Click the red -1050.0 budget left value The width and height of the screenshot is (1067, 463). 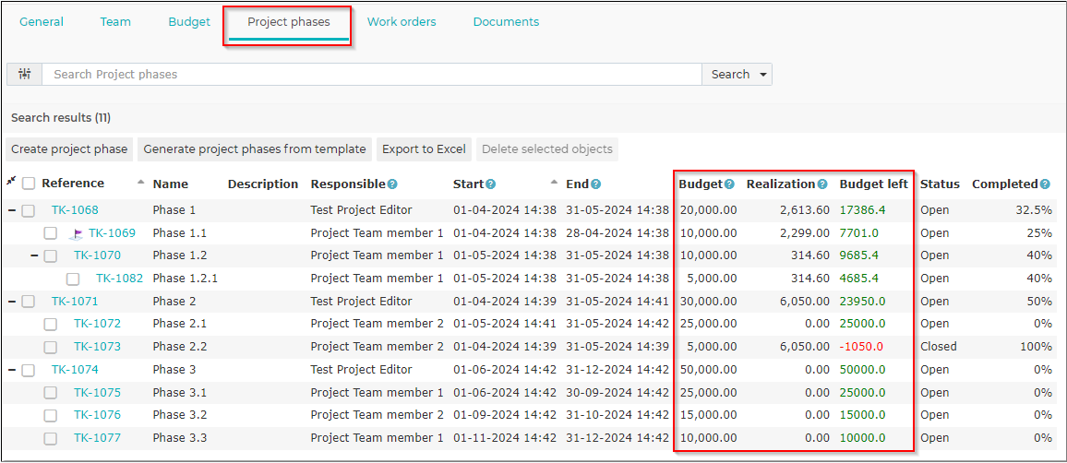pyautogui.click(x=861, y=347)
